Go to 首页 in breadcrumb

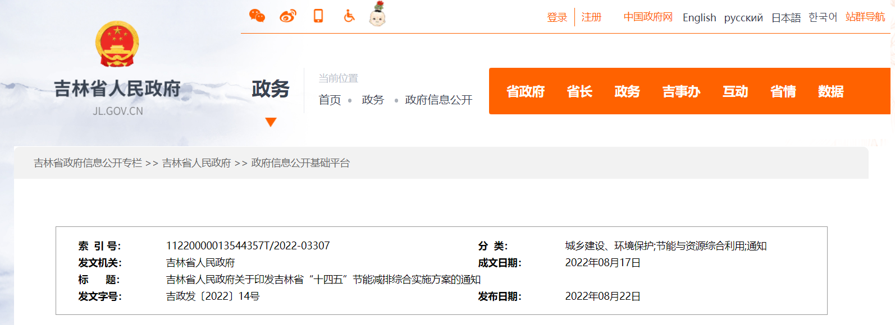[x=330, y=100]
